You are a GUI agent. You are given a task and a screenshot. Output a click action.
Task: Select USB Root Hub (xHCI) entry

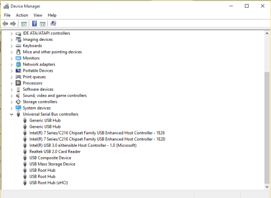[48, 183]
